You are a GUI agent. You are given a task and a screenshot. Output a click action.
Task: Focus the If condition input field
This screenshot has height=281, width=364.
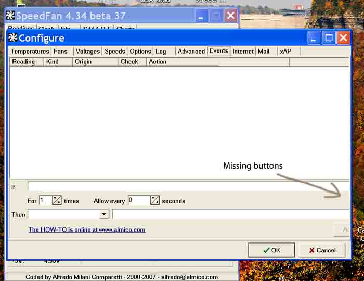(x=188, y=187)
